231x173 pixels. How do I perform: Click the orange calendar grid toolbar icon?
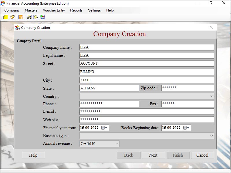(x=21, y=17)
